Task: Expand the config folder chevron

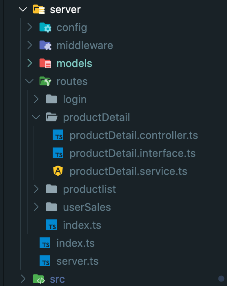Action: coord(30,27)
